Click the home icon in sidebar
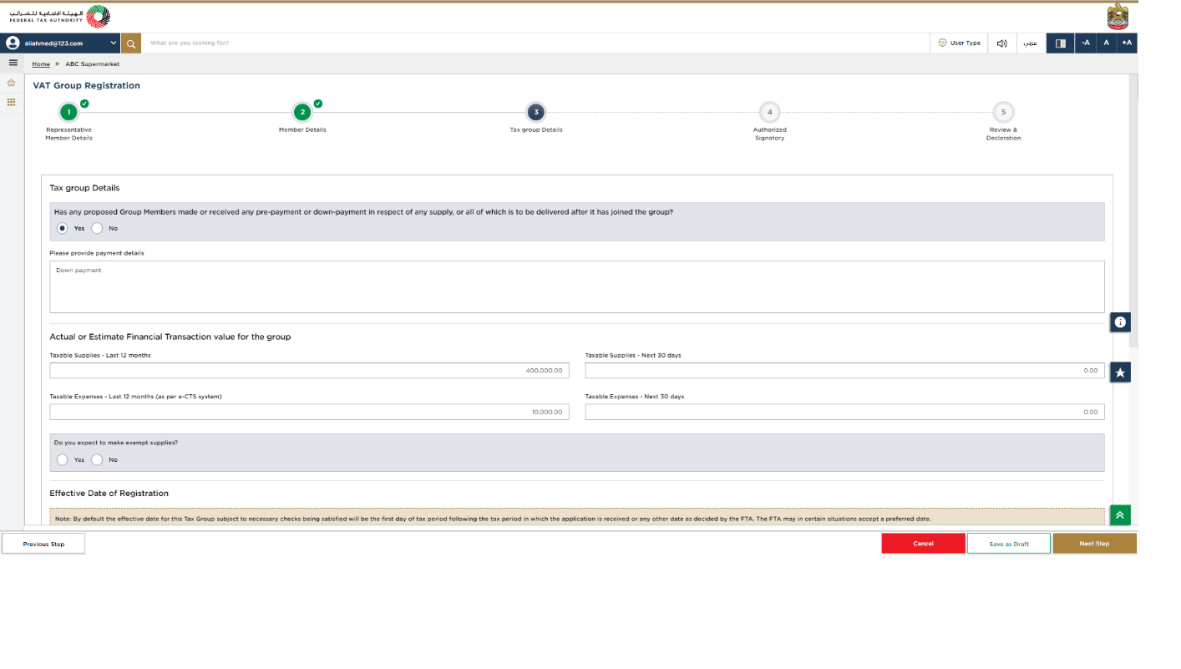This screenshot has width=1181, height=669. click(12, 83)
